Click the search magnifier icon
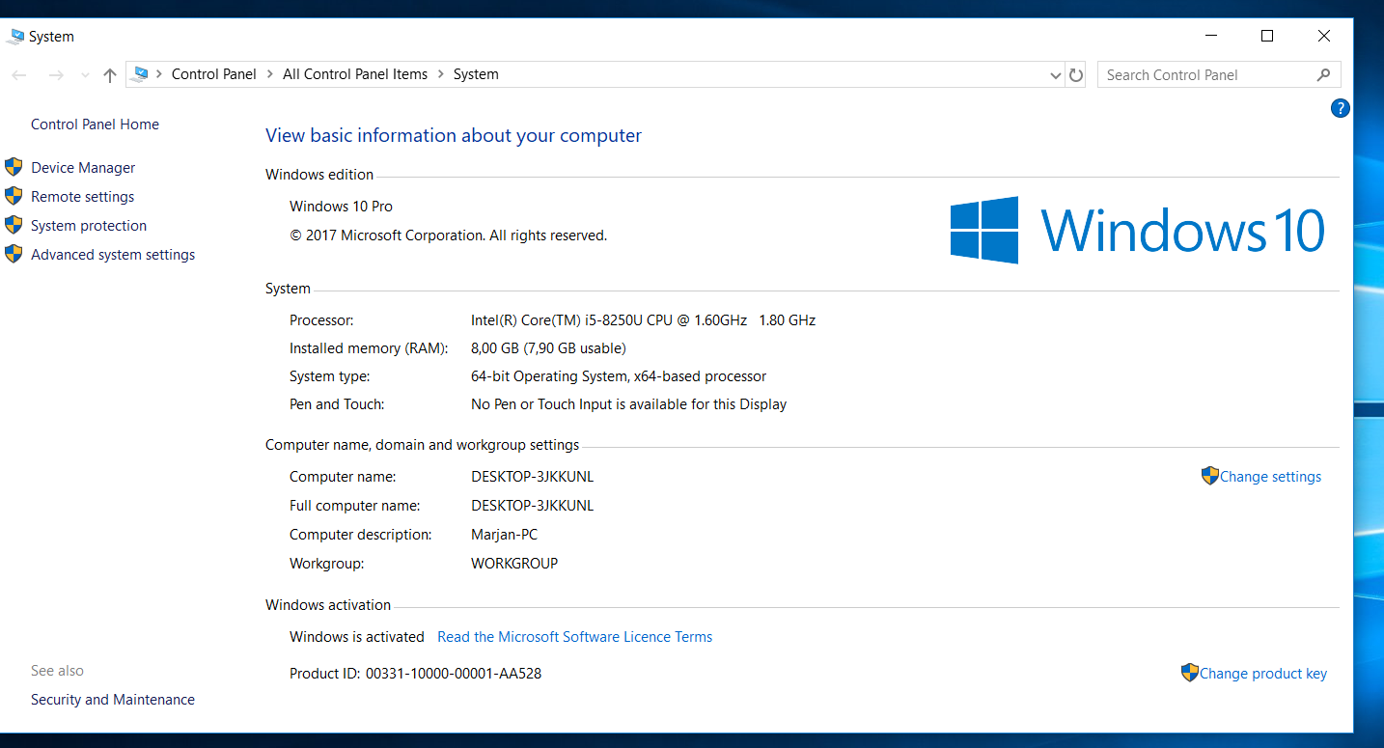1384x748 pixels. tap(1323, 74)
